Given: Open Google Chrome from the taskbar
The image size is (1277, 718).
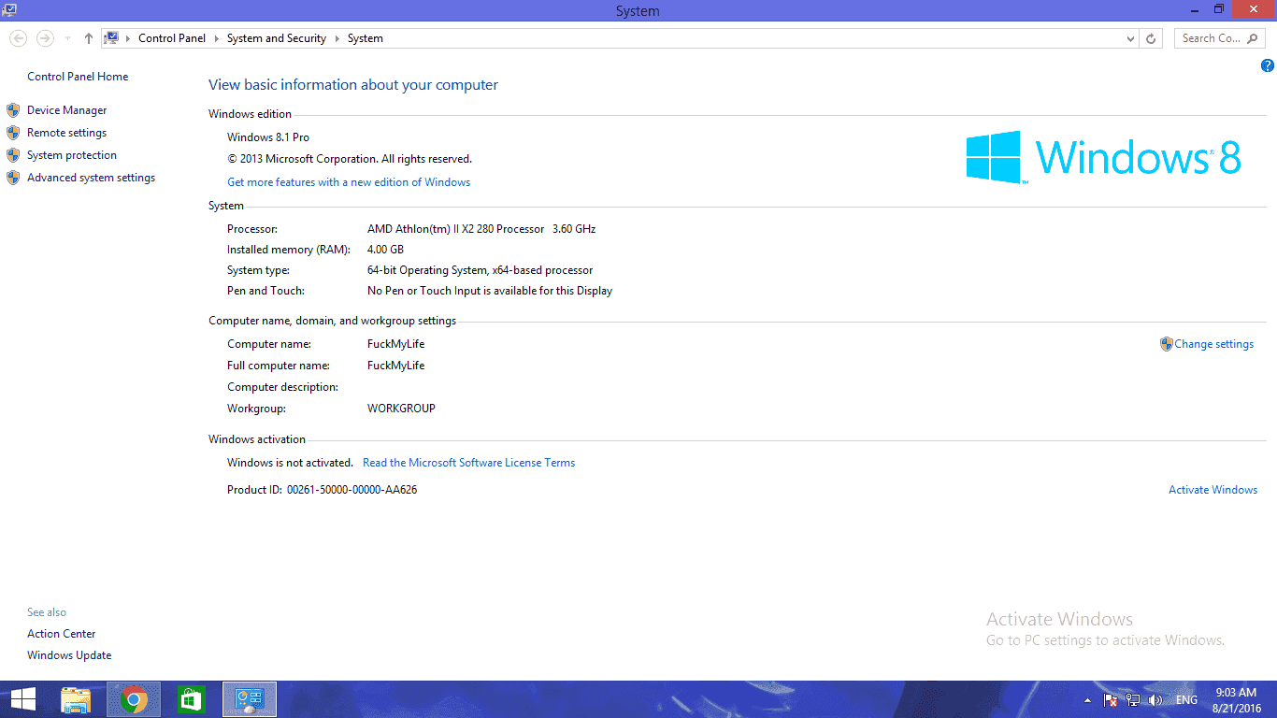Looking at the screenshot, I should coord(134,699).
